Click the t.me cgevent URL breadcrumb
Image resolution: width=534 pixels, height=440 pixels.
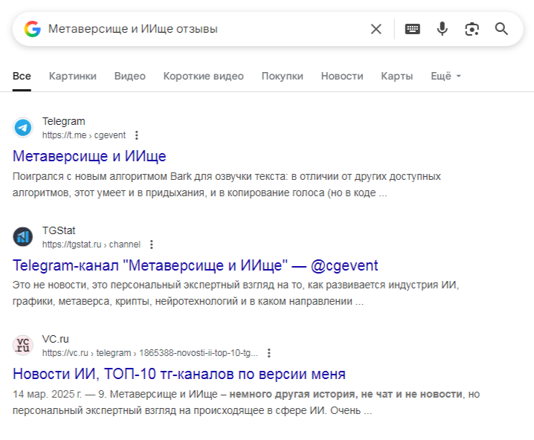pos(84,135)
